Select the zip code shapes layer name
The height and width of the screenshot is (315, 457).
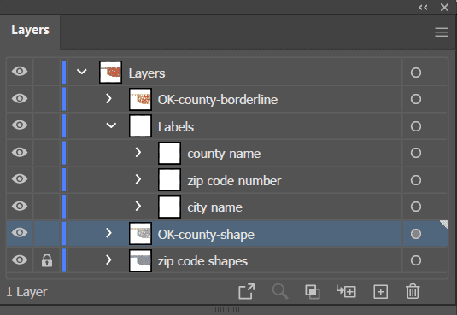click(x=202, y=261)
